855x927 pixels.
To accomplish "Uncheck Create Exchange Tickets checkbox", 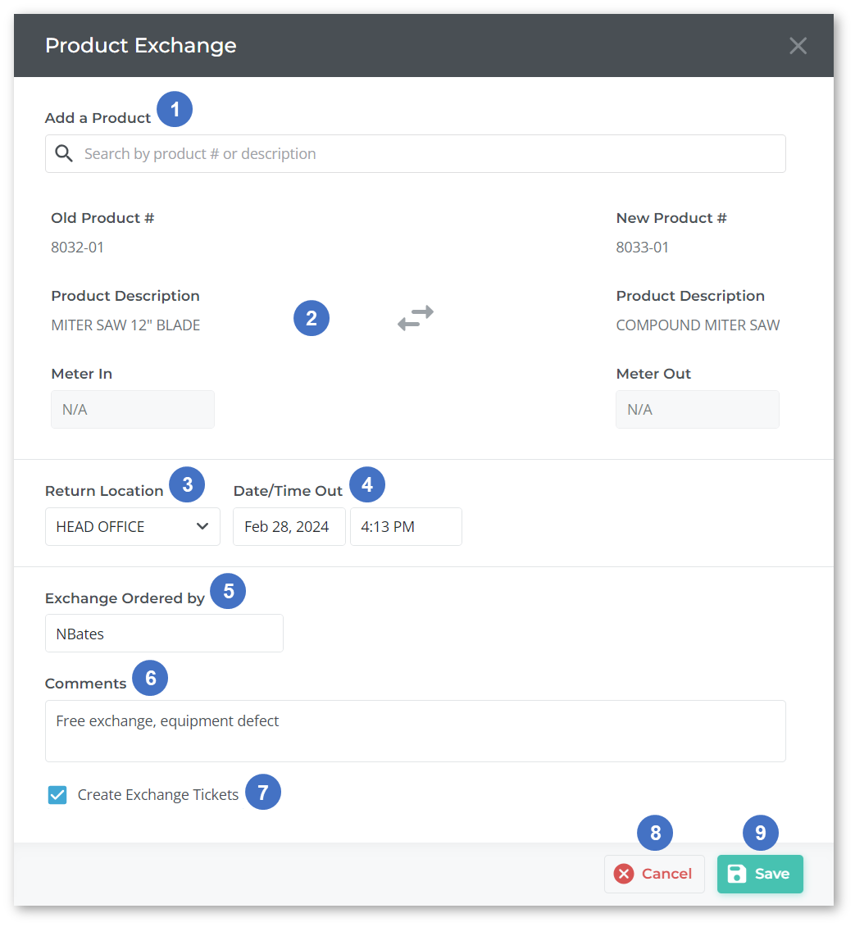I will click(x=57, y=794).
